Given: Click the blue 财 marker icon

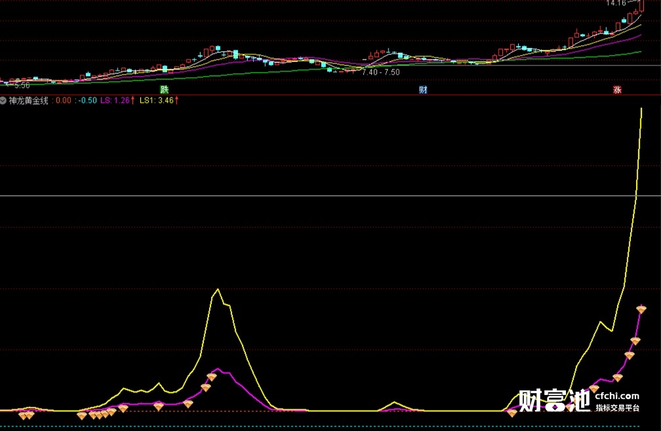Looking at the screenshot, I should pos(423,90).
